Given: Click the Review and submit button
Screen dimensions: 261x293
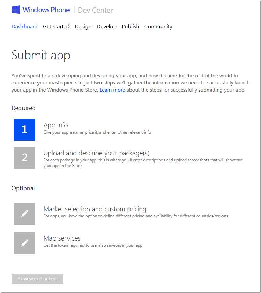Looking at the screenshot, I should [x=37, y=279].
